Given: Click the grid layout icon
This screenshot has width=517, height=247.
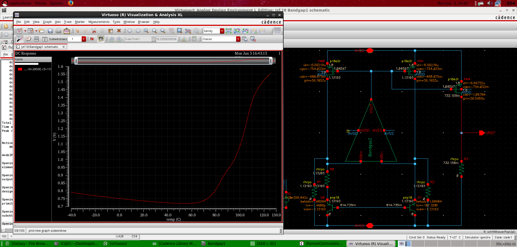Looking at the screenshot, I should pos(277,31).
